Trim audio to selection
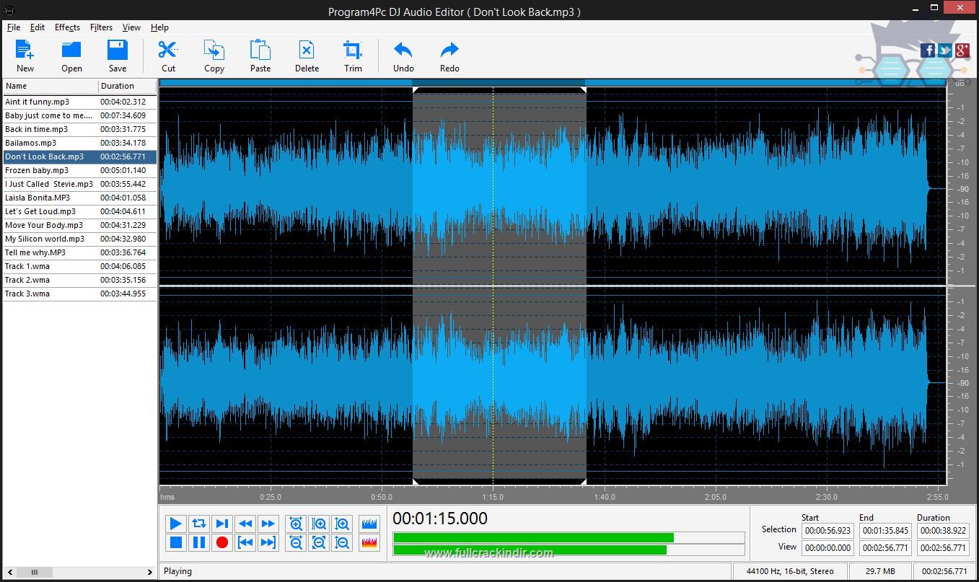Viewport: 979px width, 582px height. [x=353, y=56]
